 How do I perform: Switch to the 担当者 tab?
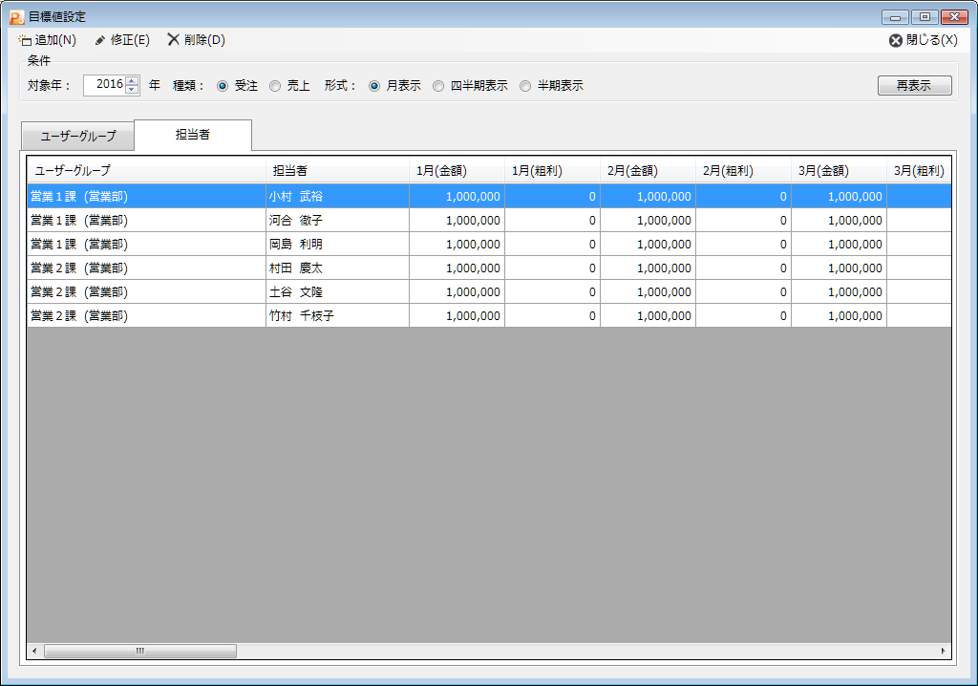[x=193, y=135]
